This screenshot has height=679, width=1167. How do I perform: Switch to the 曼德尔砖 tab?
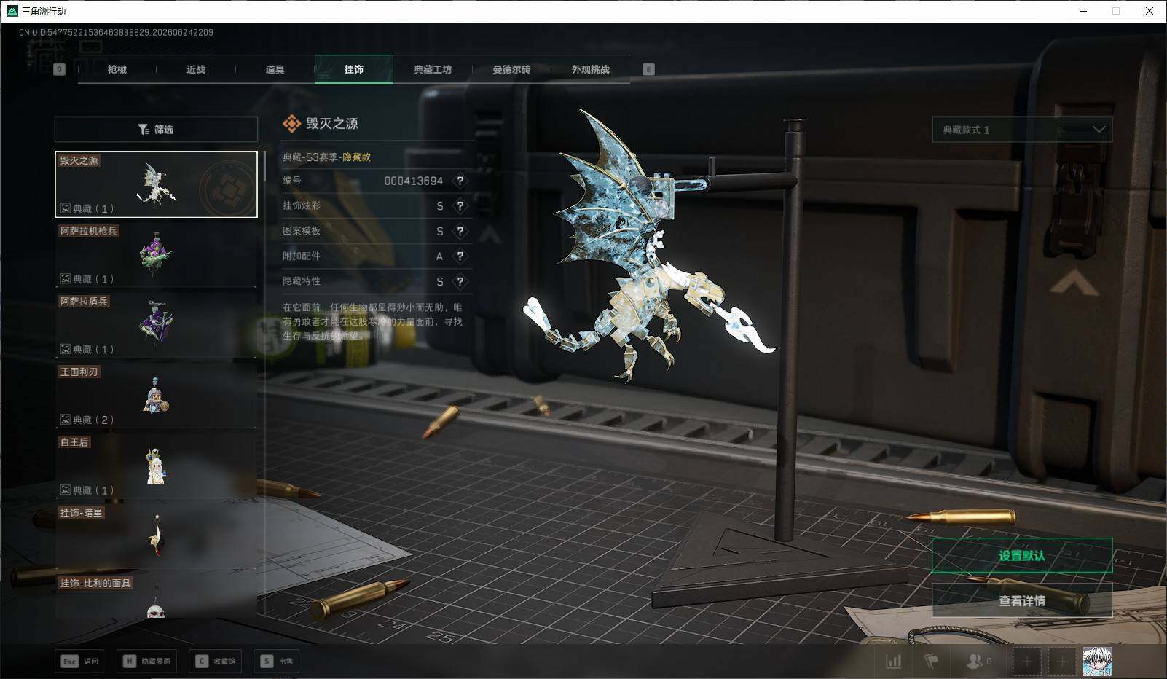pyautogui.click(x=511, y=69)
